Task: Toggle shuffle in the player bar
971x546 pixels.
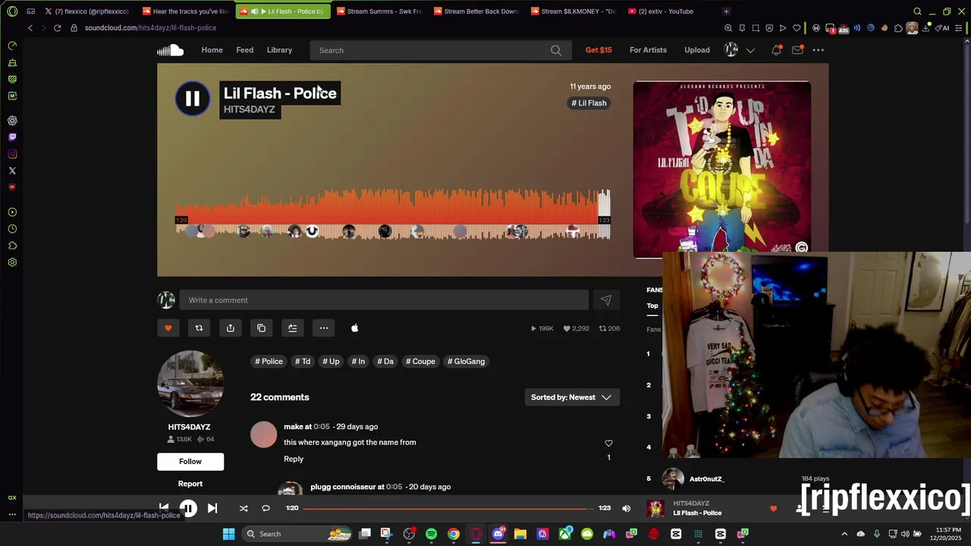Action: pyautogui.click(x=244, y=508)
